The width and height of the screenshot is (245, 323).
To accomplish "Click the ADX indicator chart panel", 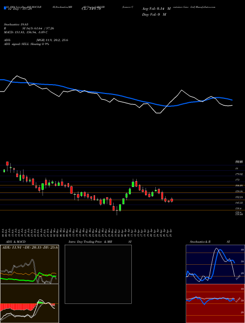I will pyautogui.click(x=29, y=264).
